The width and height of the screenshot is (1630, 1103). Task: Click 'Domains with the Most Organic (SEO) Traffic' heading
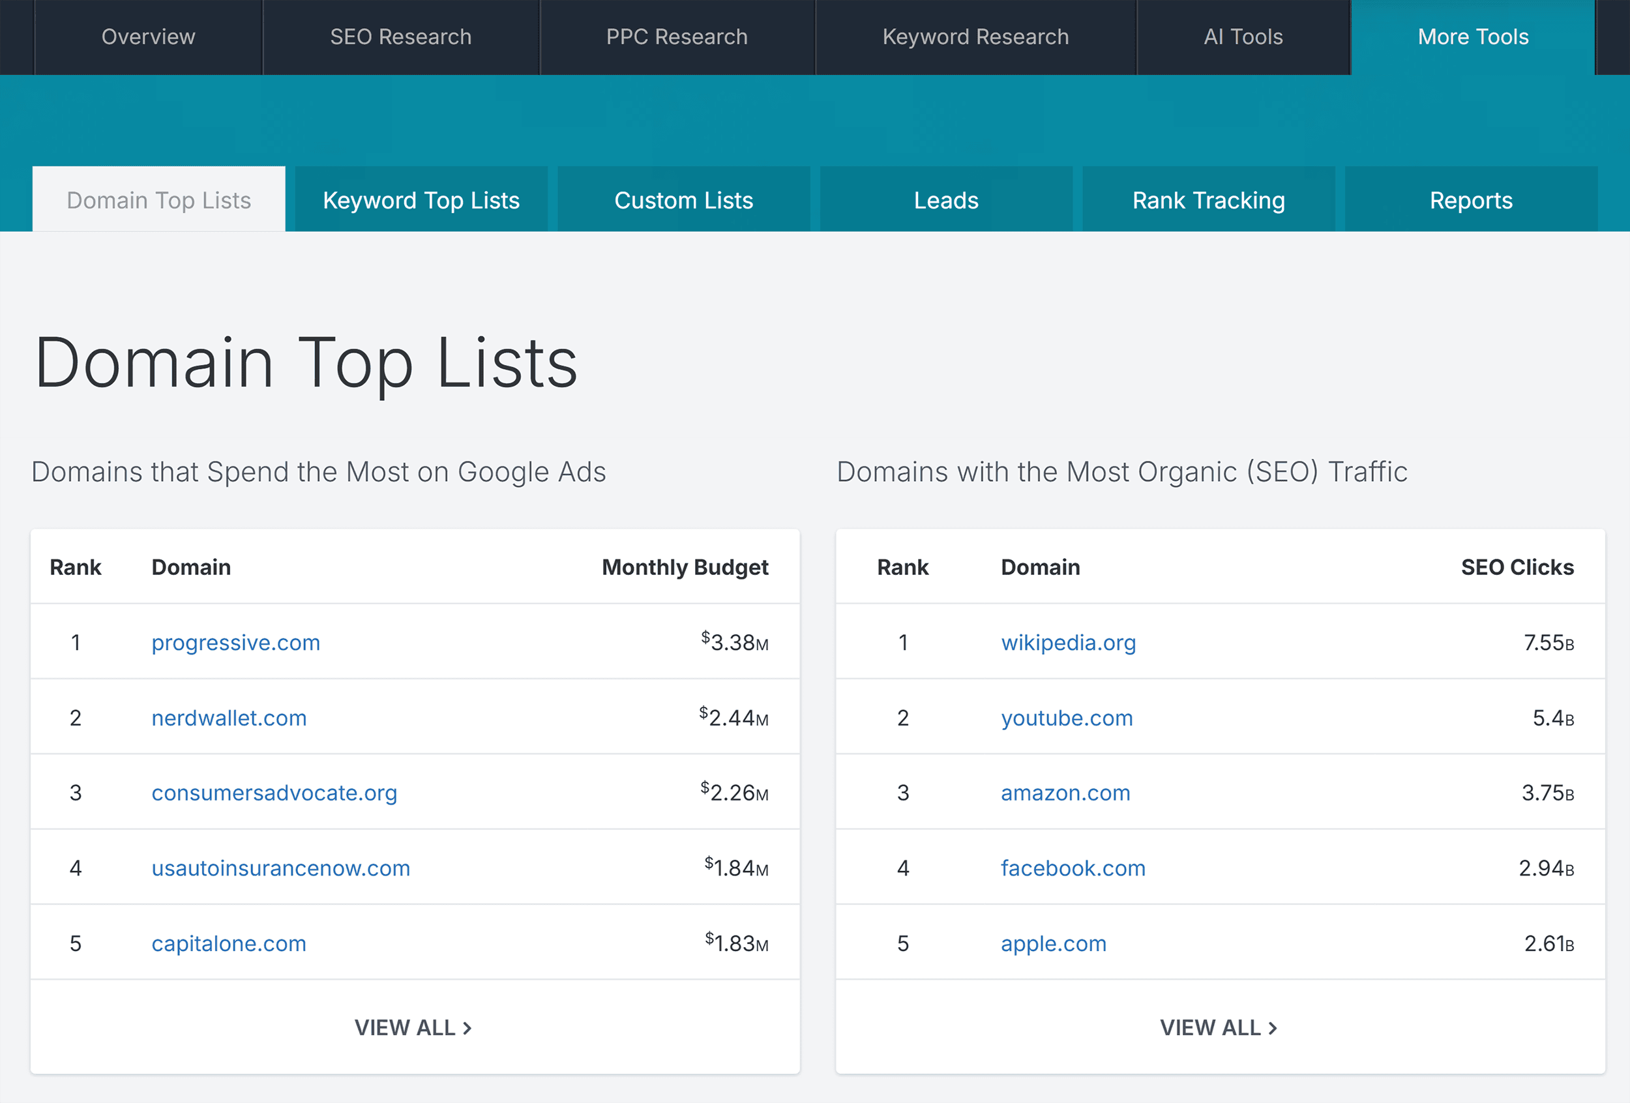[x=1122, y=472]
